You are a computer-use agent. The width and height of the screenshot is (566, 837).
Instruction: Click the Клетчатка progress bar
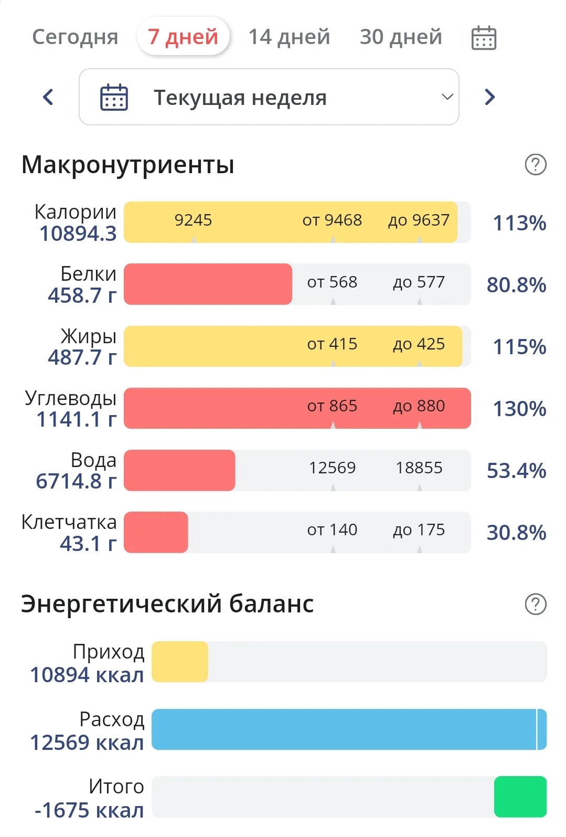point(156,532)
